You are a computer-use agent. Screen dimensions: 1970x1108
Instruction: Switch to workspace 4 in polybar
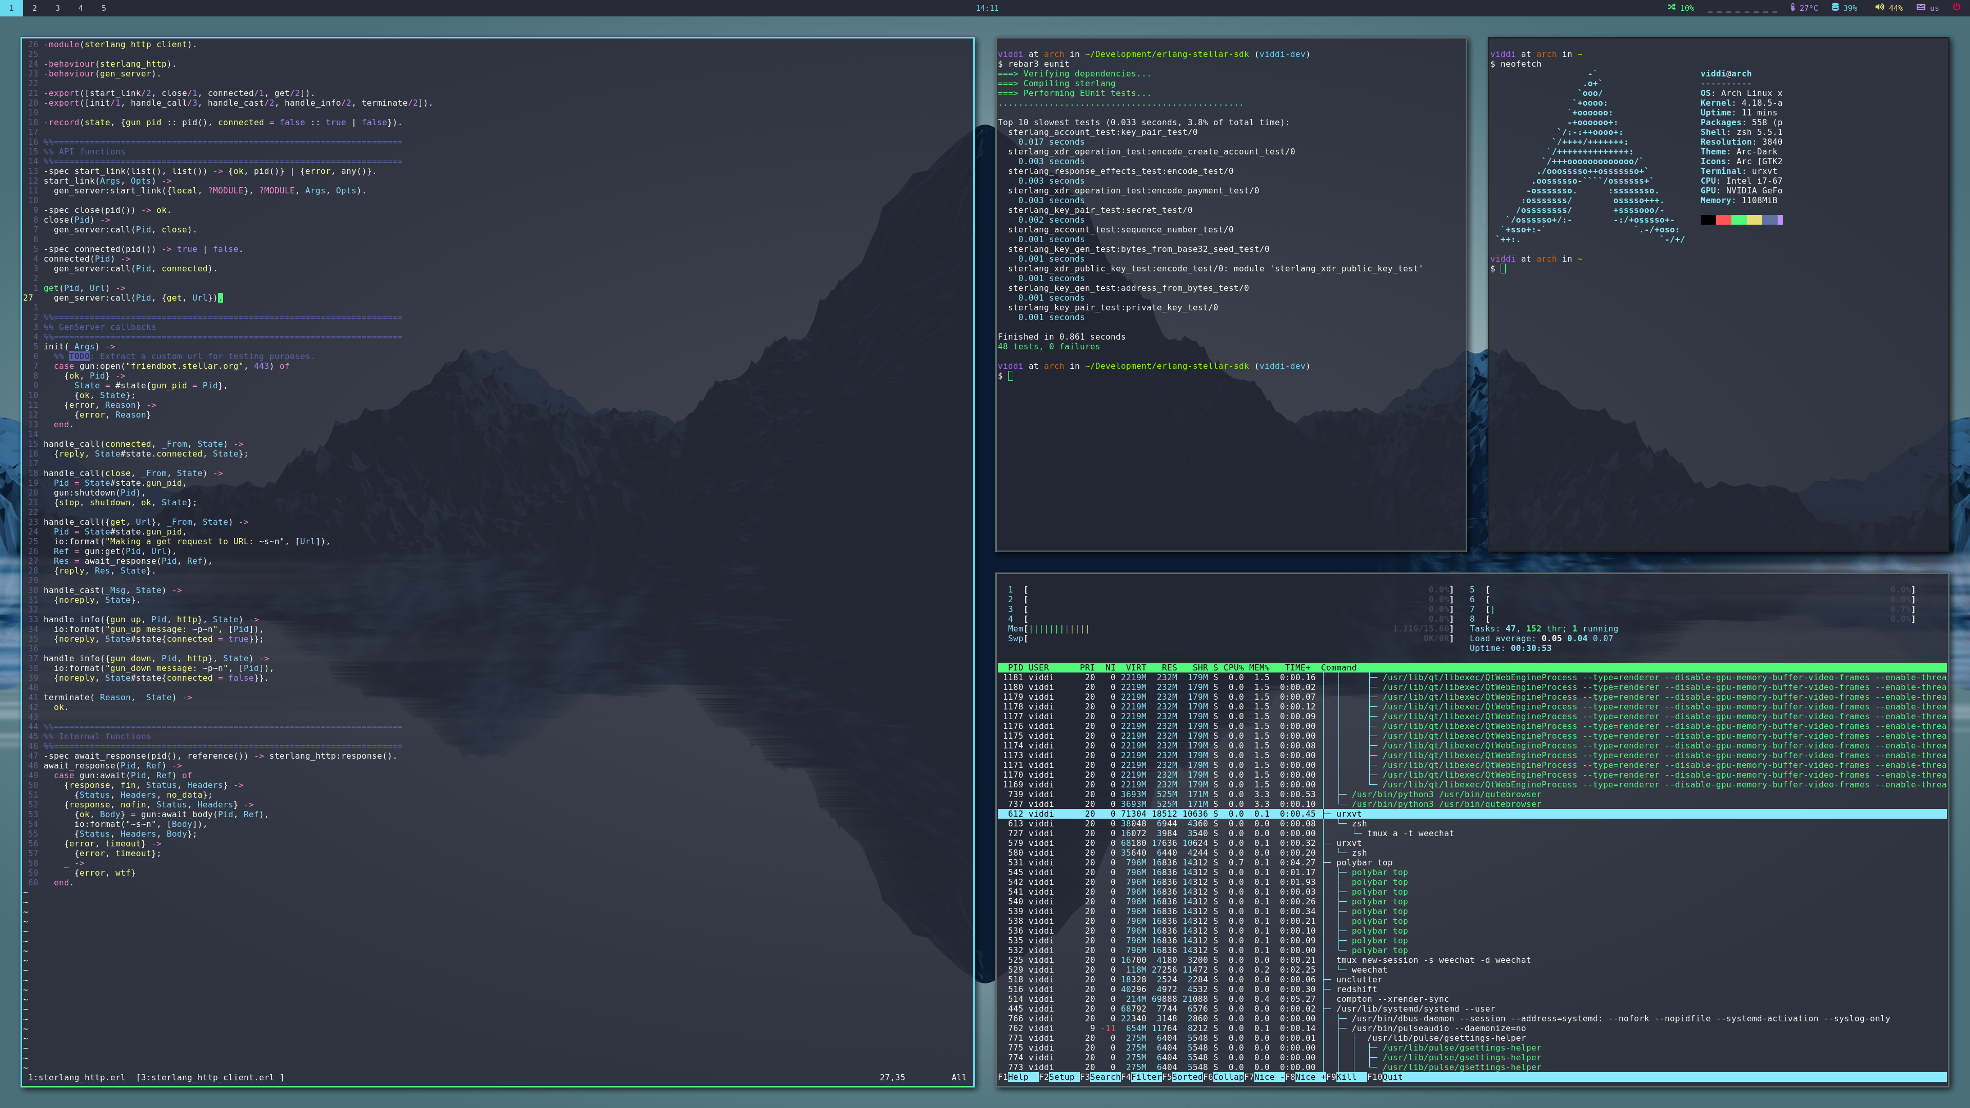pyautogui.click(x=81, y=8)
